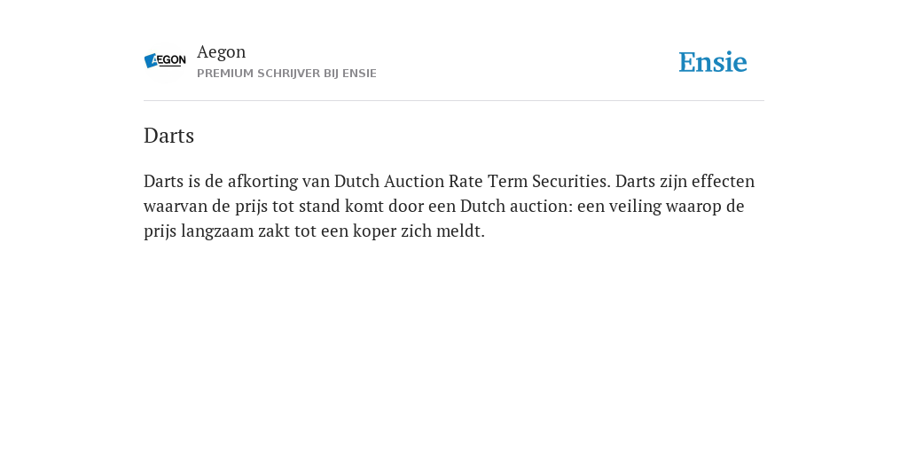Viewport: 908px width, 454px height.
Task: Click the word afkorting in the paragraph
Action: (262, 181)
